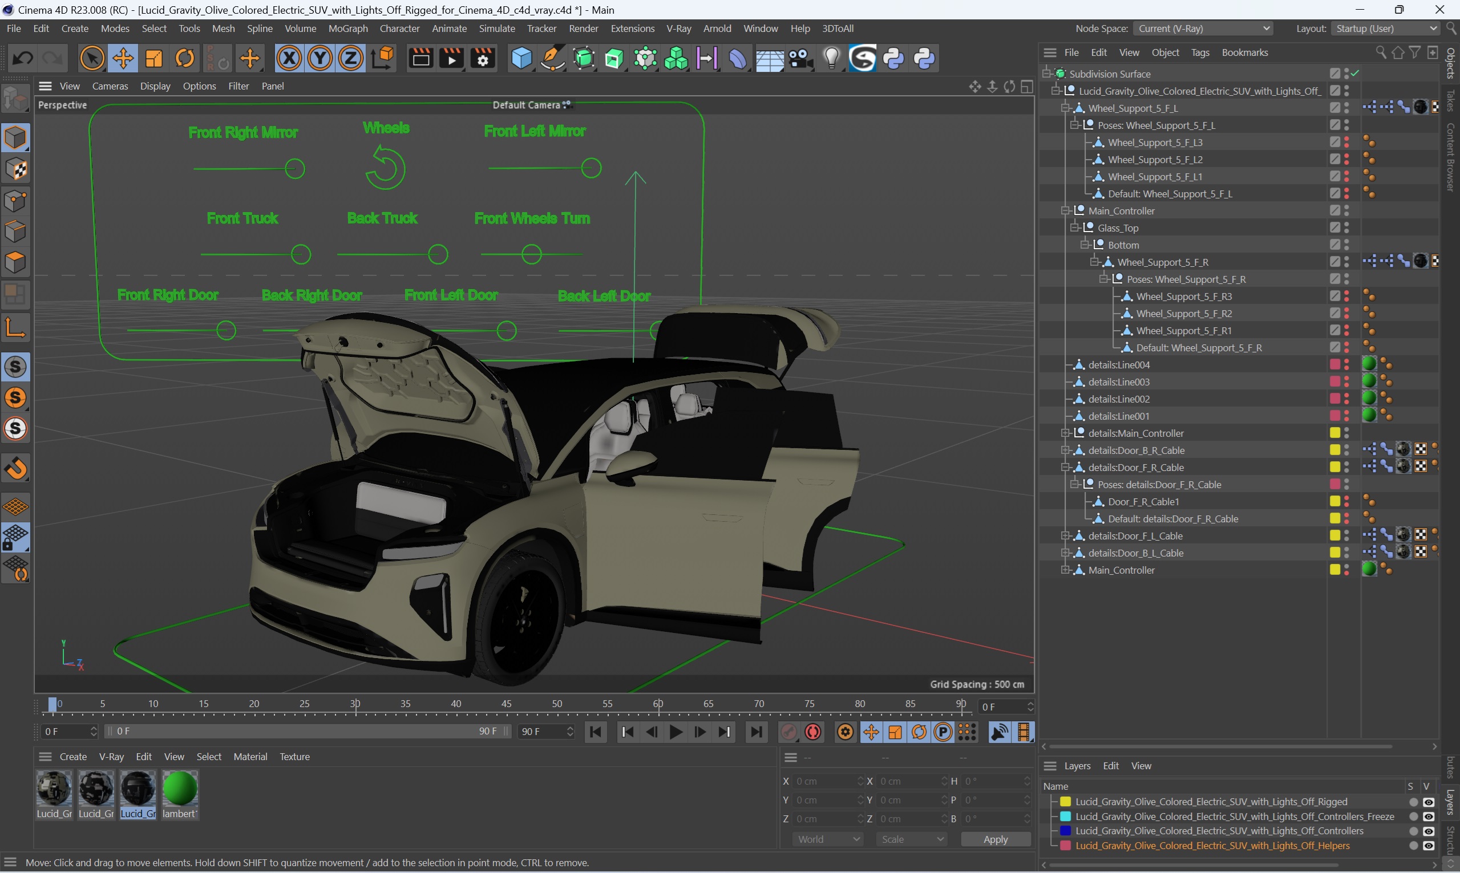Switch to Polygons mode icon
The width and height of the screenshot is (1460, 873).
[x=16, y=262]
